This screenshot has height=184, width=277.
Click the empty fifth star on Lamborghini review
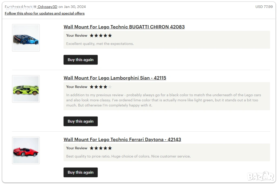110,87
